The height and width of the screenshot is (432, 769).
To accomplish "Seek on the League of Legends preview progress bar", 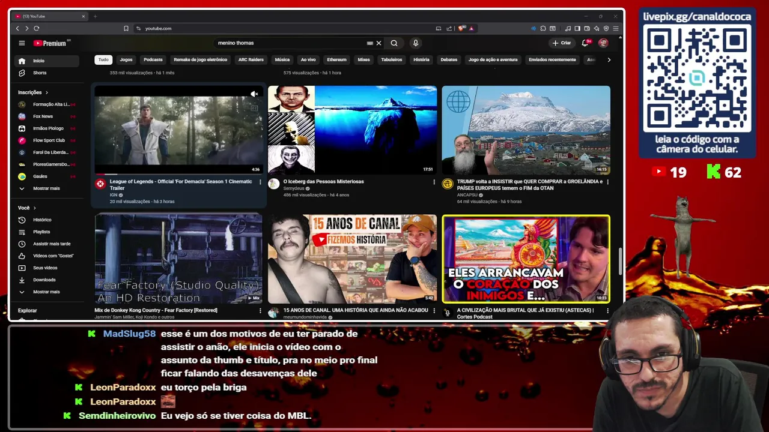I will [178, 174].
